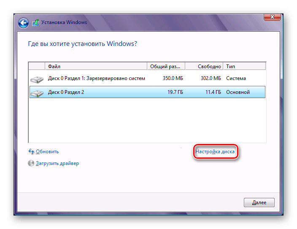Viewport: 297px width, 229px height.
Task: Sort by the Тип column header
Action: (x=245, y=67)
